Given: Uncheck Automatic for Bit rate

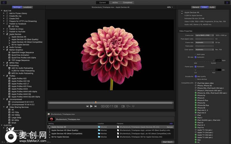Looking at the screenshot, I should pos(195,57).
